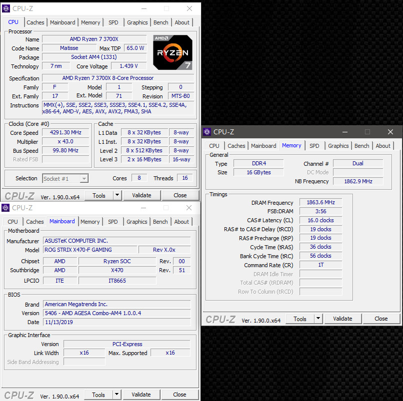Viewport: 403px width, 401px height.
Task: Click the Threads value 16
Action: click(x=185, y=178)
